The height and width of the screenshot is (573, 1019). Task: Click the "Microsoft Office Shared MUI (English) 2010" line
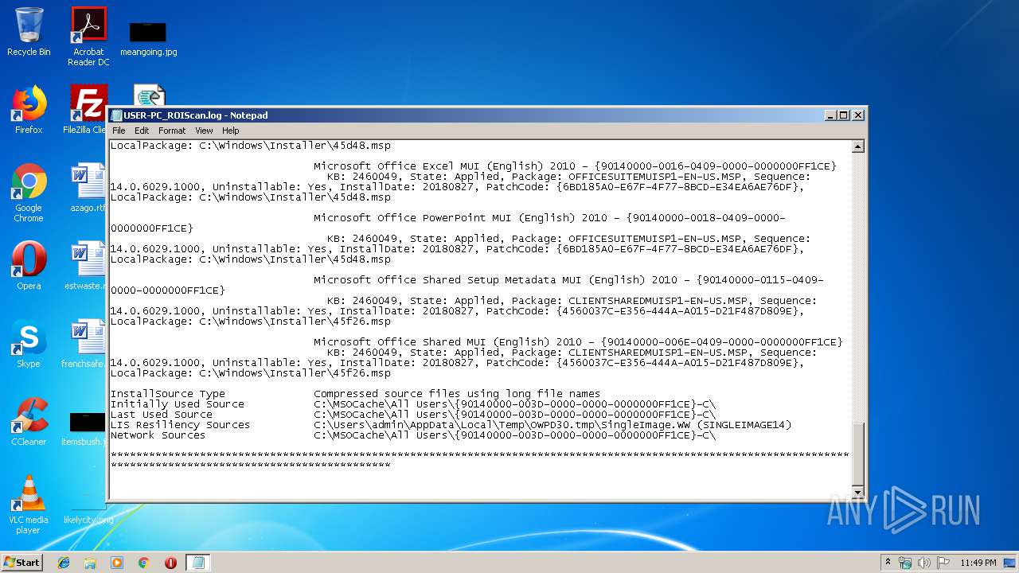pos(578,342)
